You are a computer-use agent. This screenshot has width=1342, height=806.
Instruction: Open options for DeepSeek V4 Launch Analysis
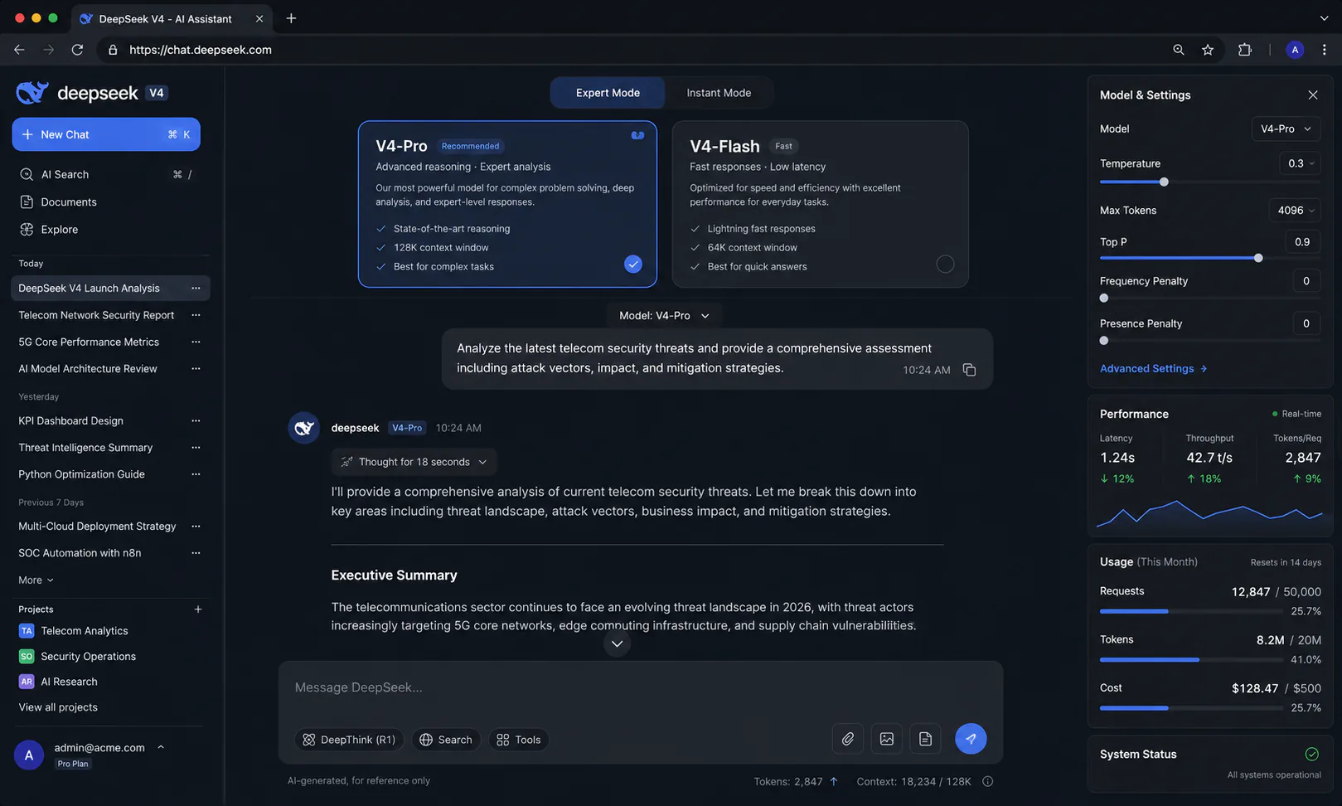pyautogui.click(x=196, y=288)
